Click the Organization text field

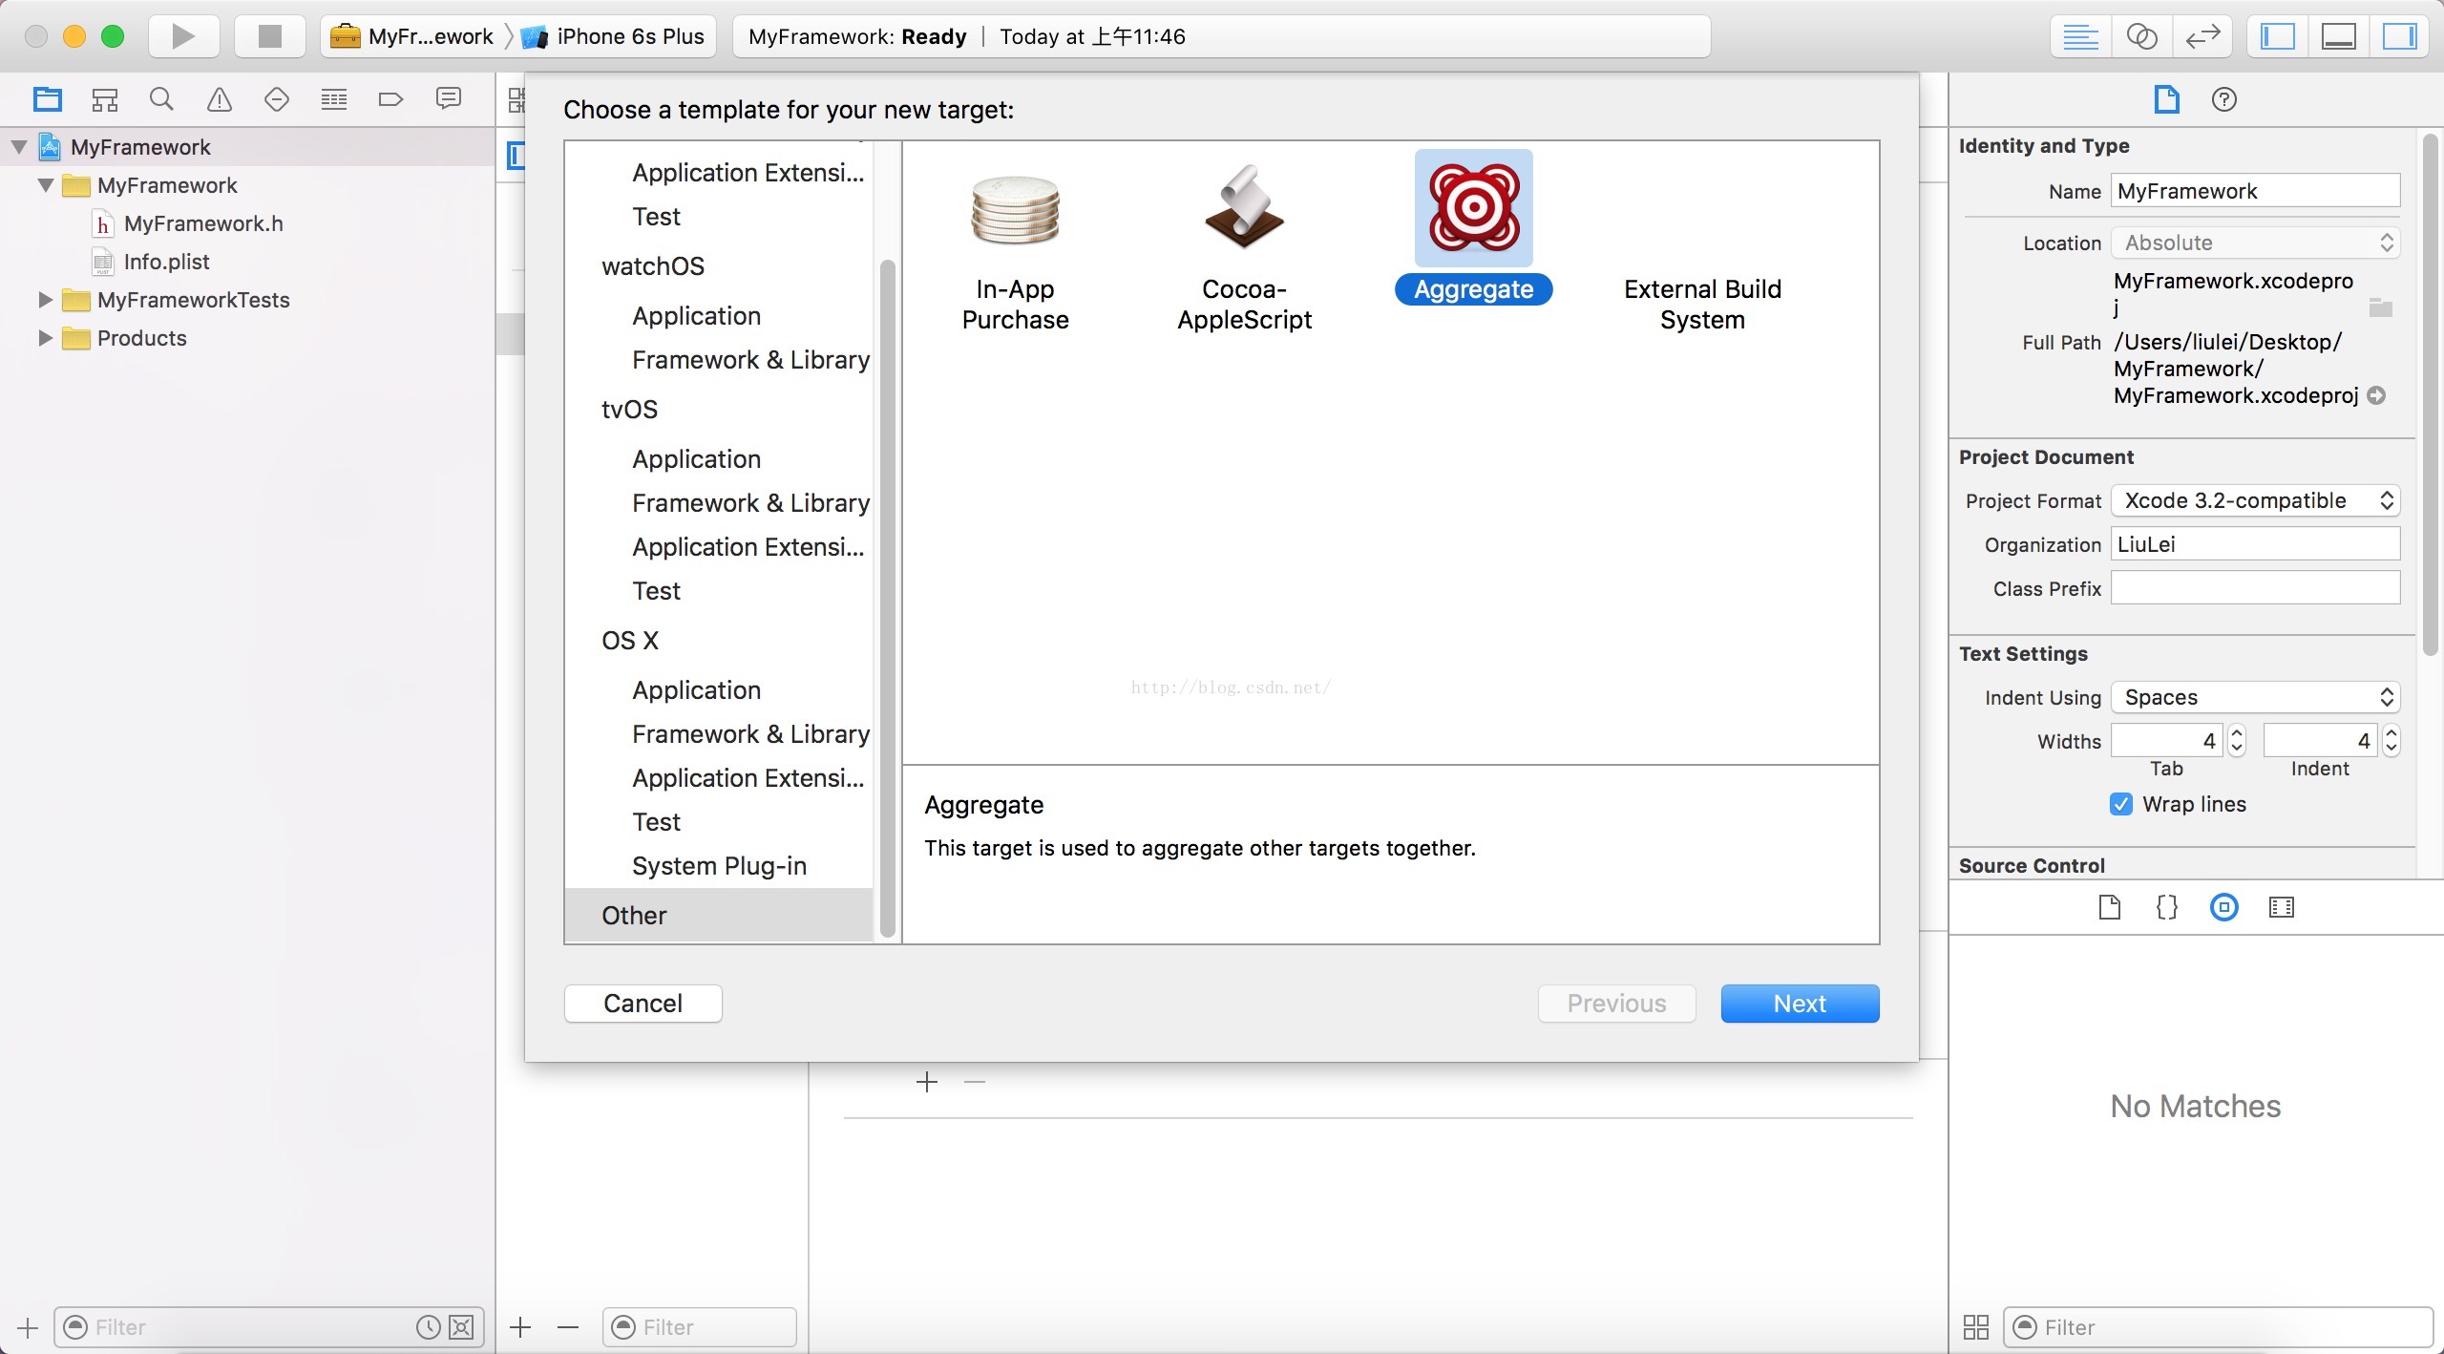point(2255,544)
